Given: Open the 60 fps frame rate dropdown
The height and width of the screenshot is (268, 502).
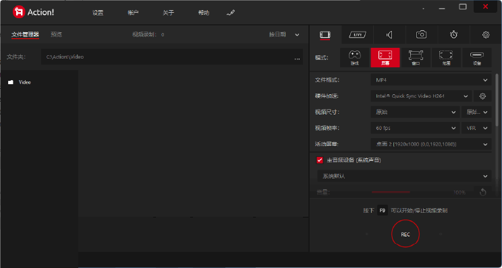Looking at the screenshot, I should [415, 128].
